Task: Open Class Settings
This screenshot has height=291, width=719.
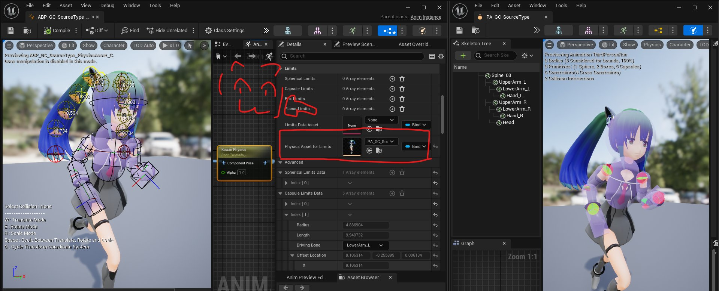Action: click(x=225, y=31)
